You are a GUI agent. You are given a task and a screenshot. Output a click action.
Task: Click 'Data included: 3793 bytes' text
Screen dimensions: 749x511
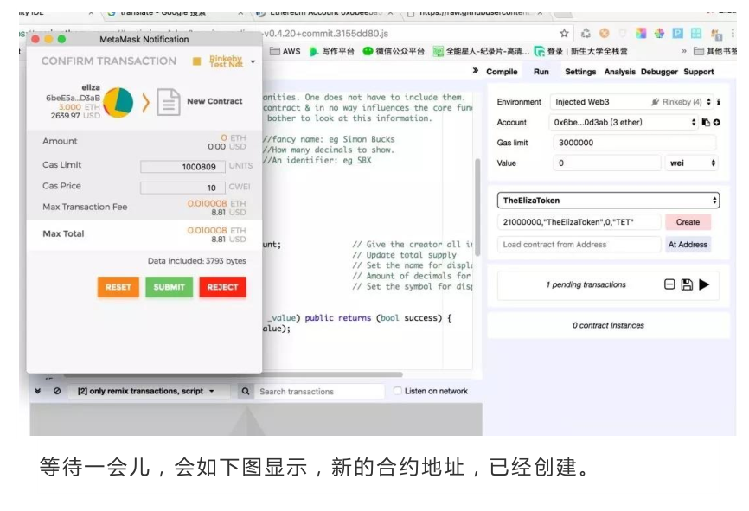click(x=197, y=261)
